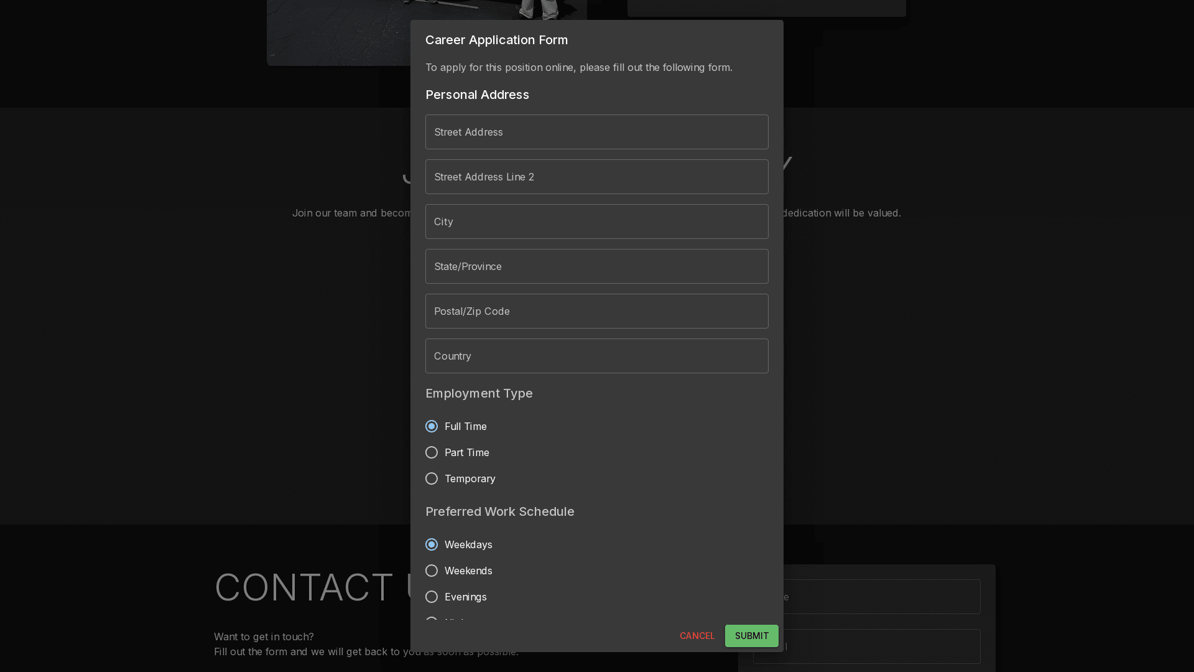Click the Evenings label text

465,597
